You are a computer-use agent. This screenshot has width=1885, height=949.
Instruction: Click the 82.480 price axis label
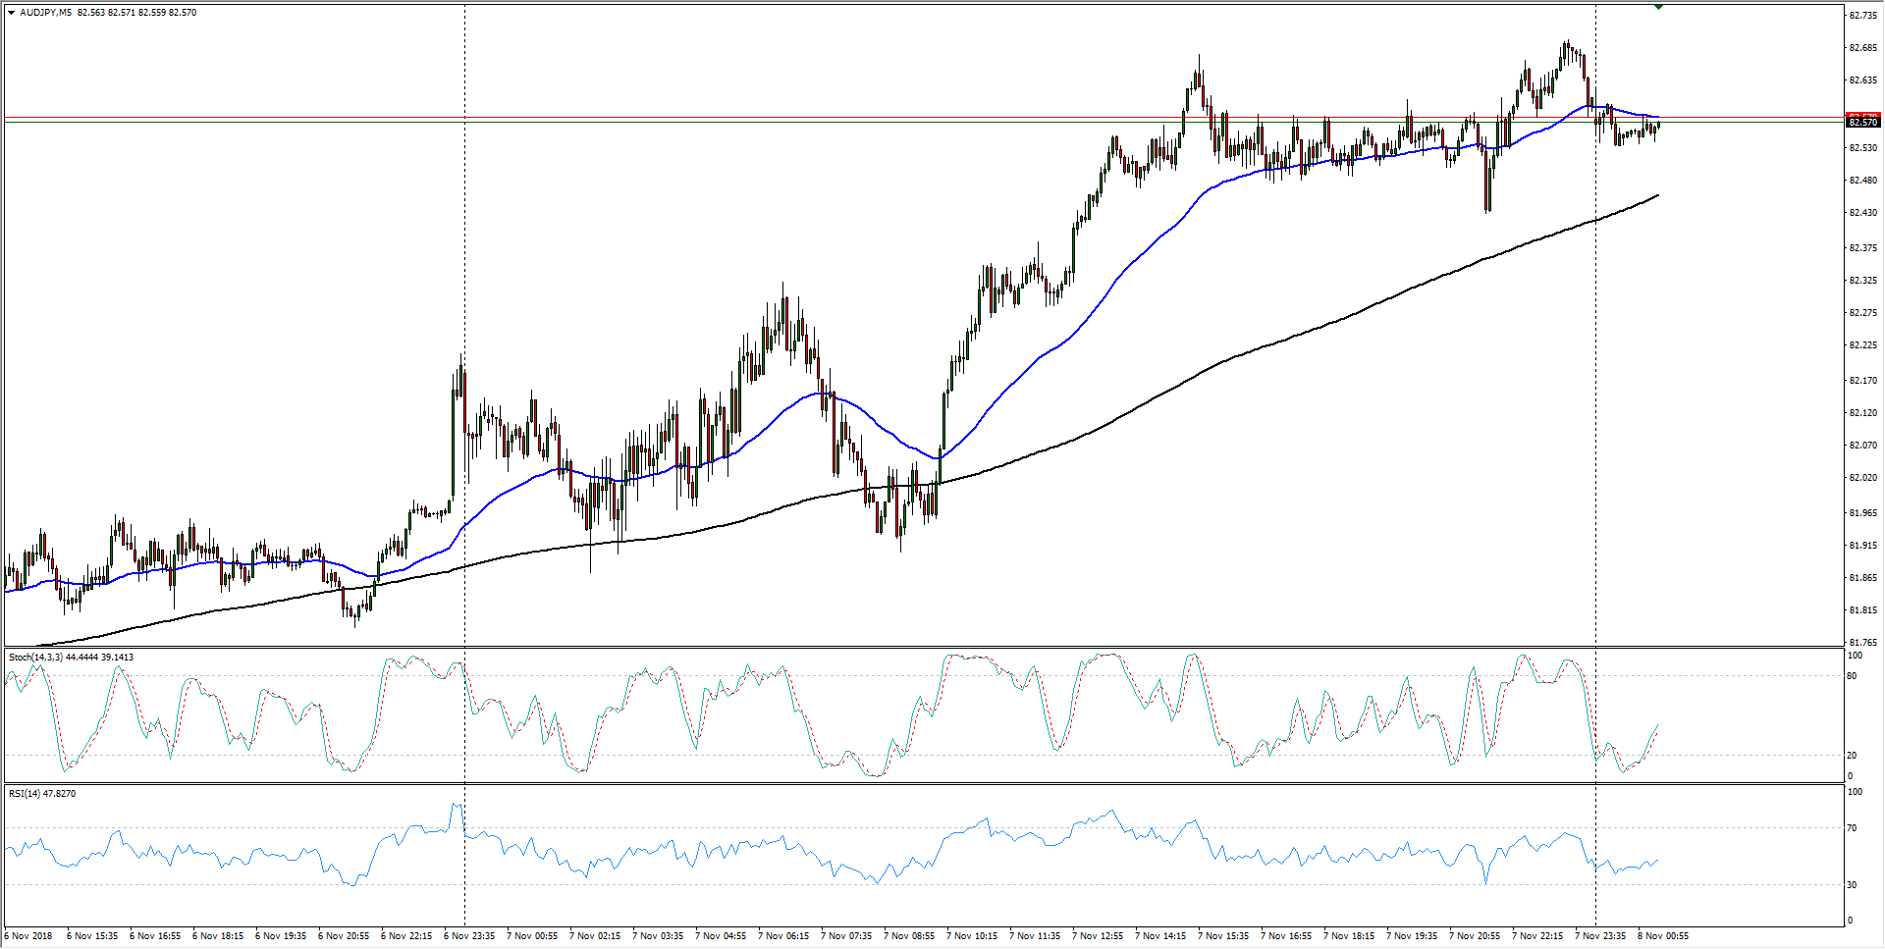tap(1862, 181)
